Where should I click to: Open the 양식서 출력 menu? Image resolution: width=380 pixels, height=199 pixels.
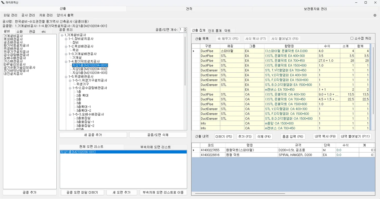tap(65, 15)
